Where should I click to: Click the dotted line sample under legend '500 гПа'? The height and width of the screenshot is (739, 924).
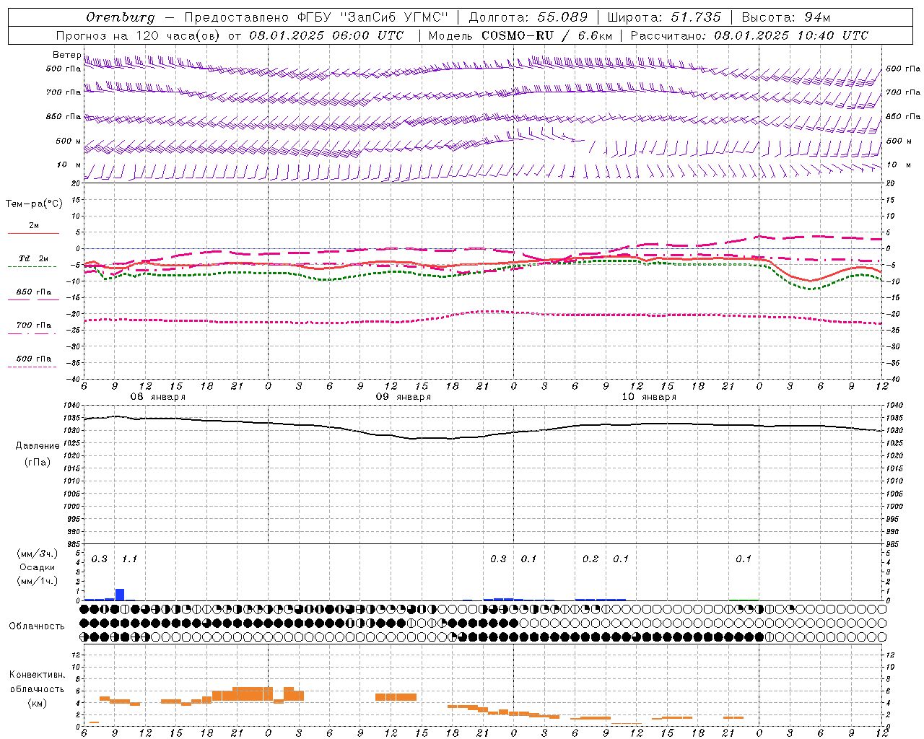coord(32,367)
